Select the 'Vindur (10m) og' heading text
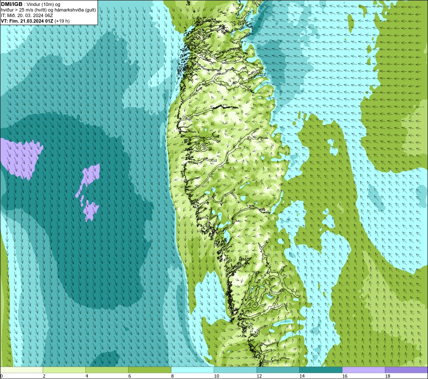Image resolution: width=428 pixels, height=379 pixels. pos(43,5)
